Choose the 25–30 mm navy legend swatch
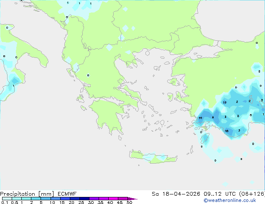265x204 pixels. click(x=84, y=199)
